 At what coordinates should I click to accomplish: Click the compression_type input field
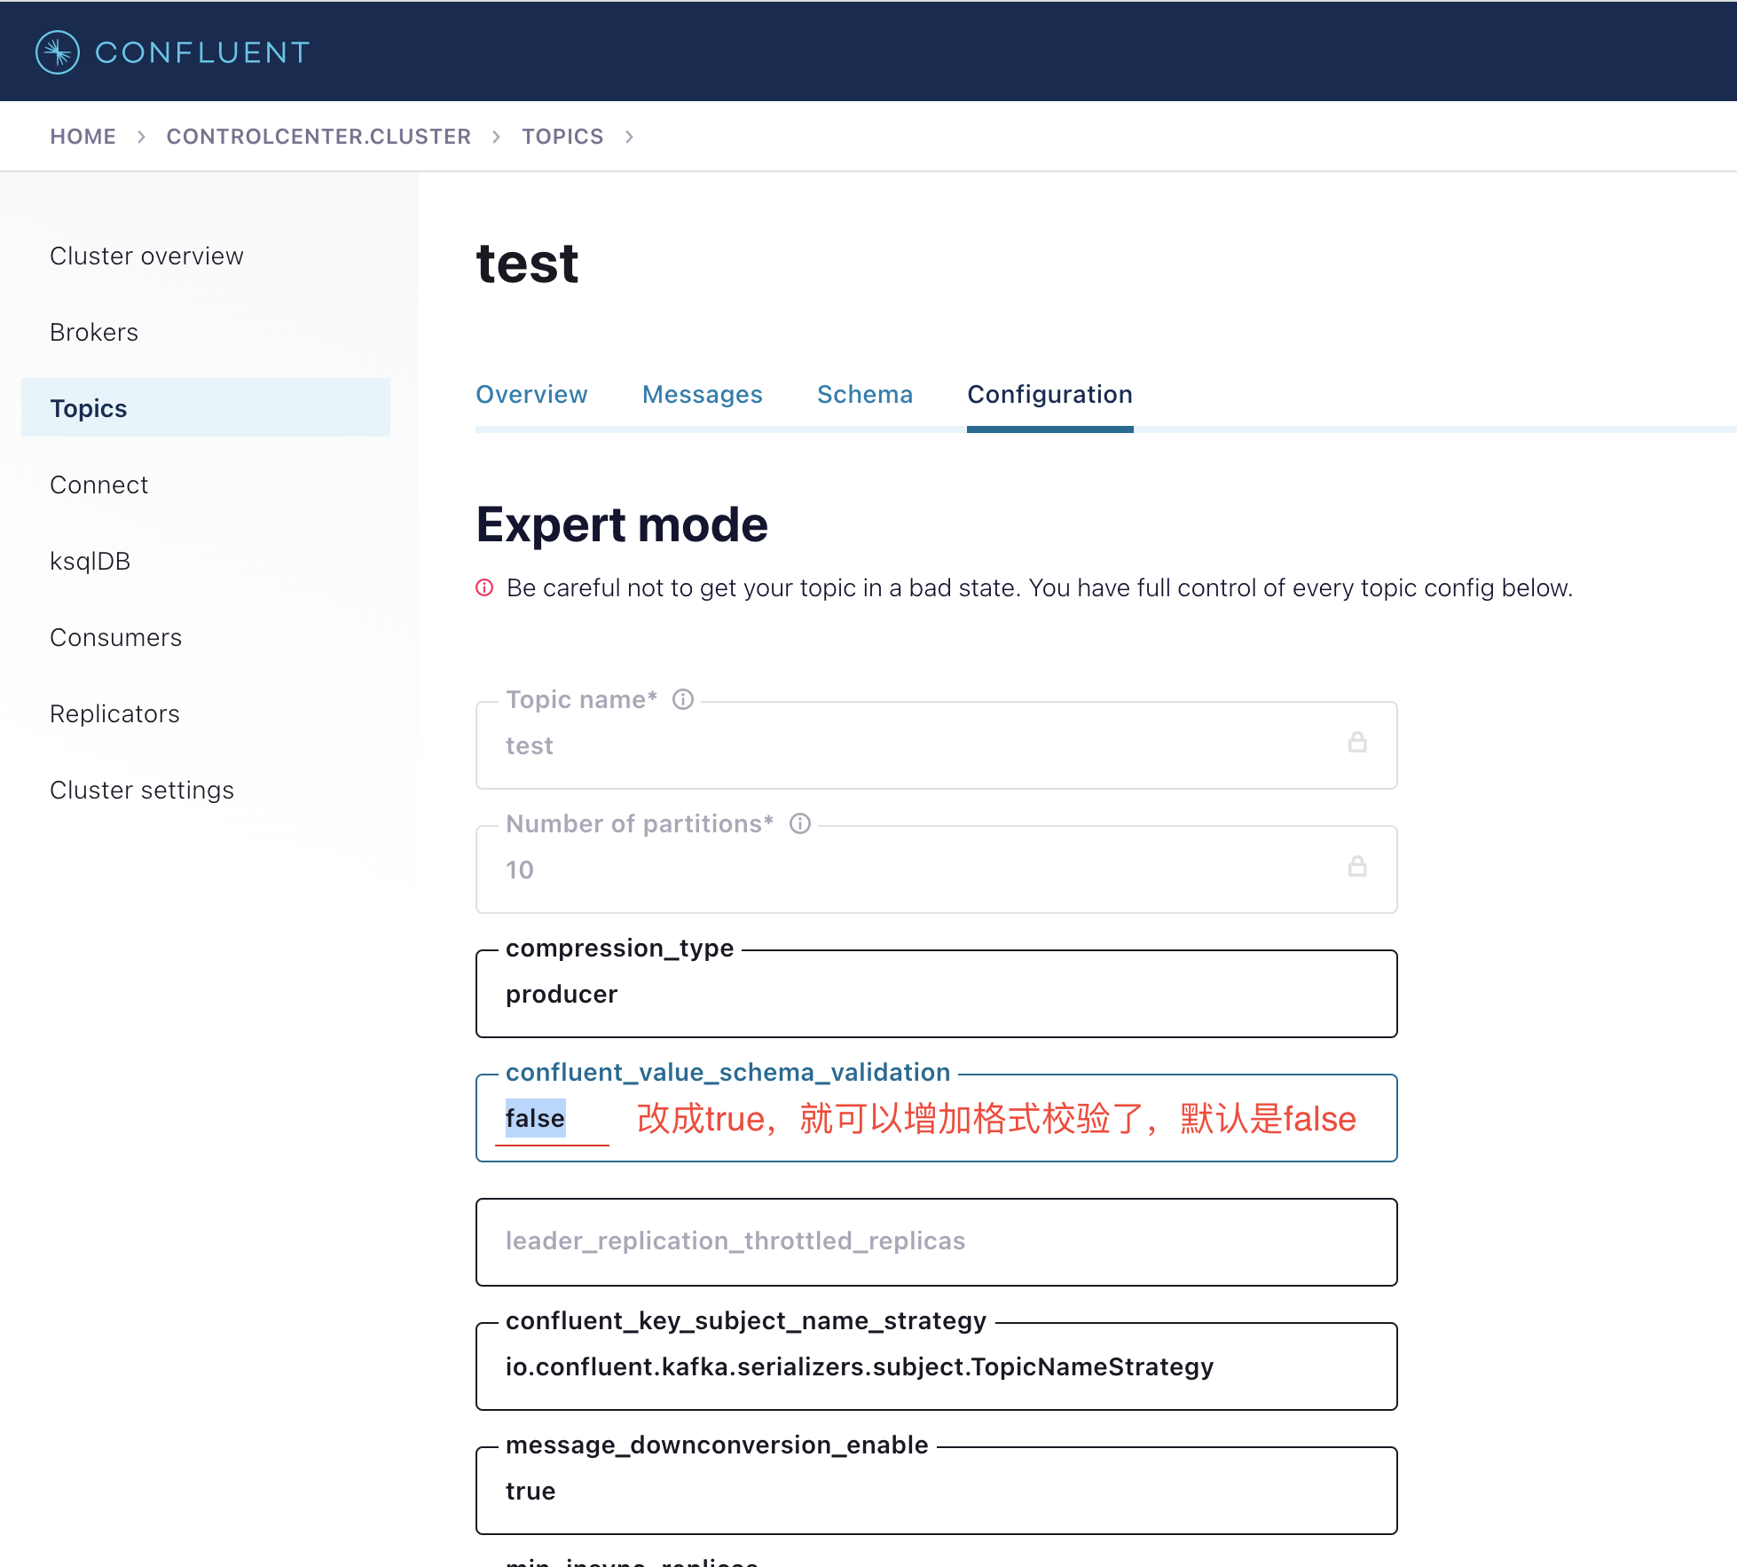[x=936, y=995]
